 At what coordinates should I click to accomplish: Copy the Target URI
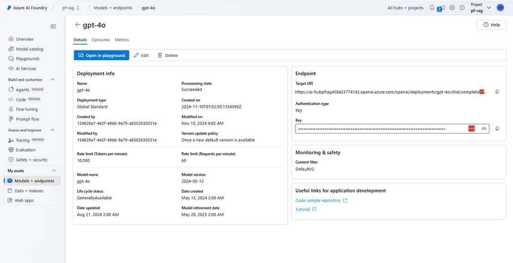[497, 92]
